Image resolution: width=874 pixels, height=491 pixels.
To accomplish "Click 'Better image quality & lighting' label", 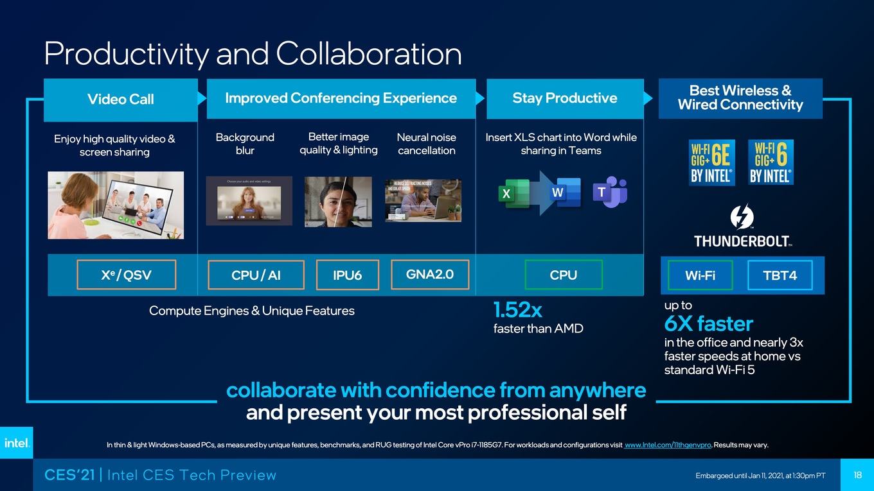I will (339, 143).
